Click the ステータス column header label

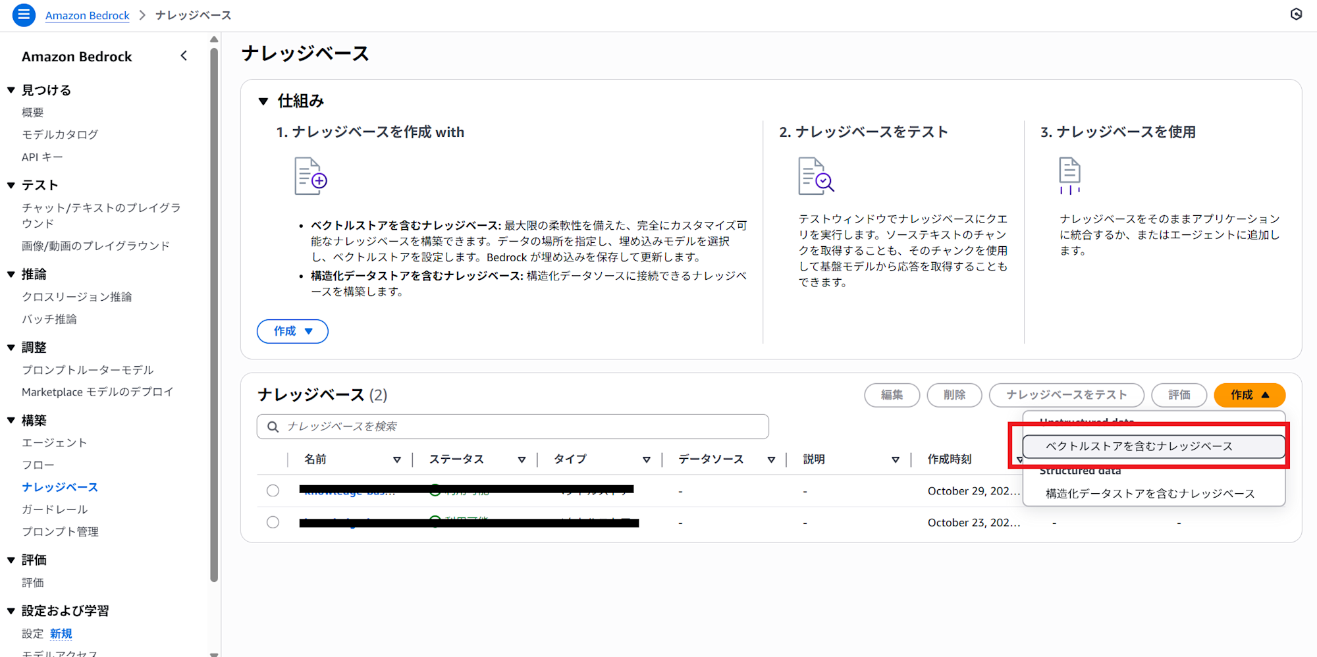click(x=456, y=460)
